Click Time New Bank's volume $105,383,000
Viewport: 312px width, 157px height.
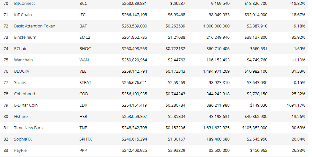255,128
